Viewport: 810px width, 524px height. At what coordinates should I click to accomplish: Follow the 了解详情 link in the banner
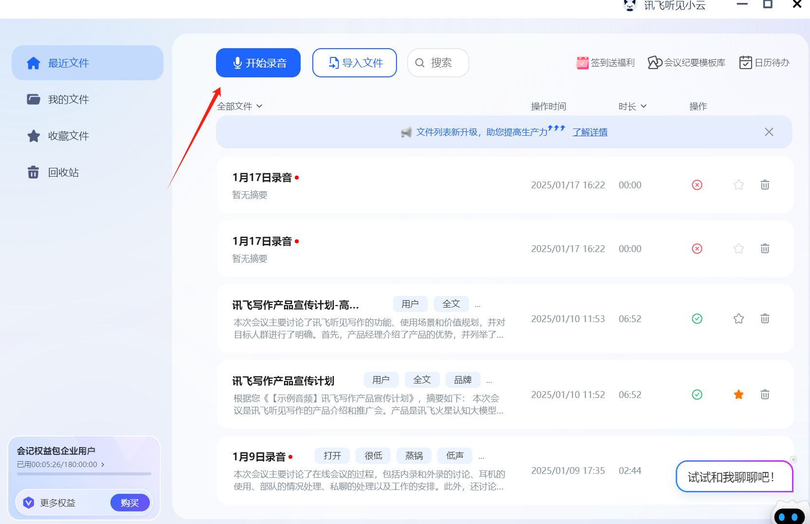click(x=590, y=132)
